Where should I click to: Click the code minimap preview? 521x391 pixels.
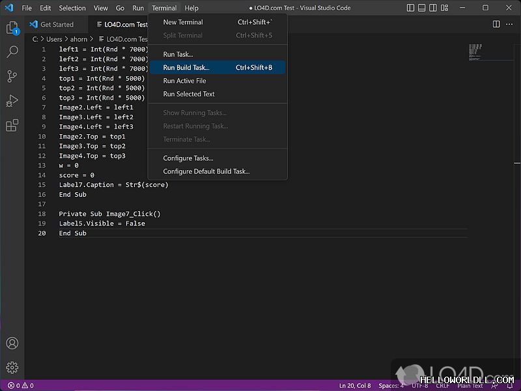pos(475,52)
